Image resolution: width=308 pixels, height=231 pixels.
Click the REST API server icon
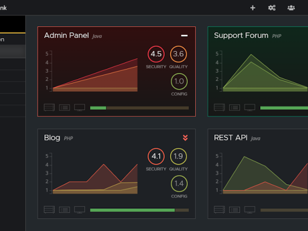[219, 209]
